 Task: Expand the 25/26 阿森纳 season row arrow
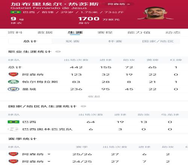pos(49,154)
